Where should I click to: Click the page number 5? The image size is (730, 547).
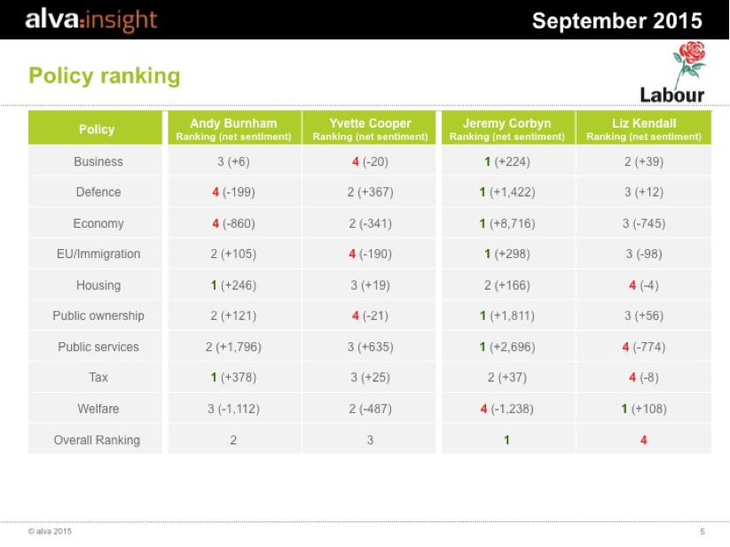[x=702, y=532]
